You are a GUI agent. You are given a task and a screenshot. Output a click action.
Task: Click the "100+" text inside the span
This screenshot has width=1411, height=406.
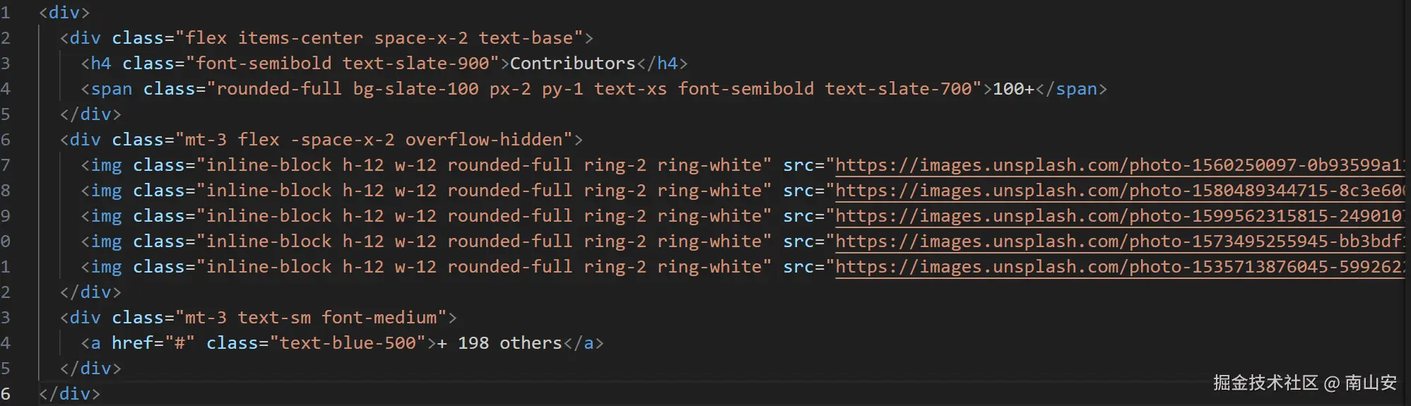1013,89
